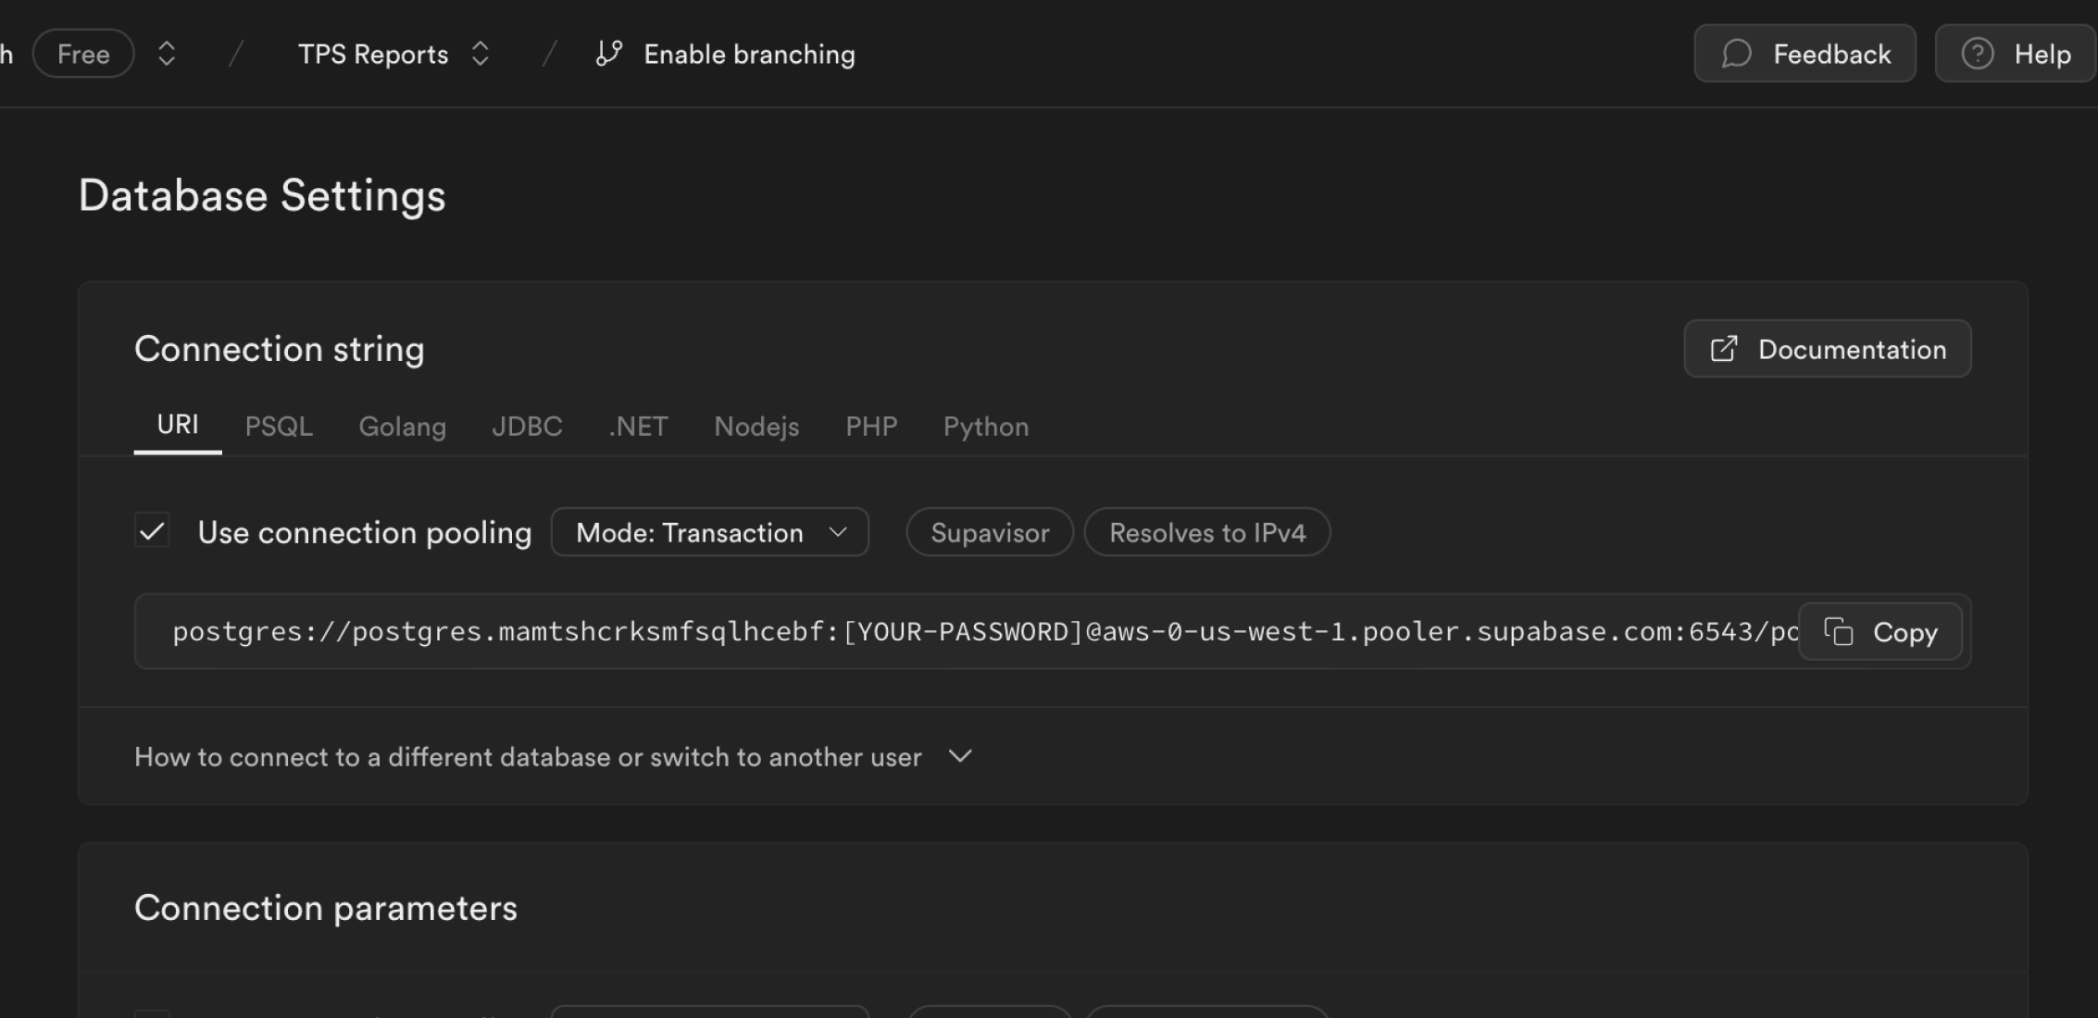Click the branching icon next to Enable branching
The height and width of the screenshot is (1018, 2098).
pos(607,54)
